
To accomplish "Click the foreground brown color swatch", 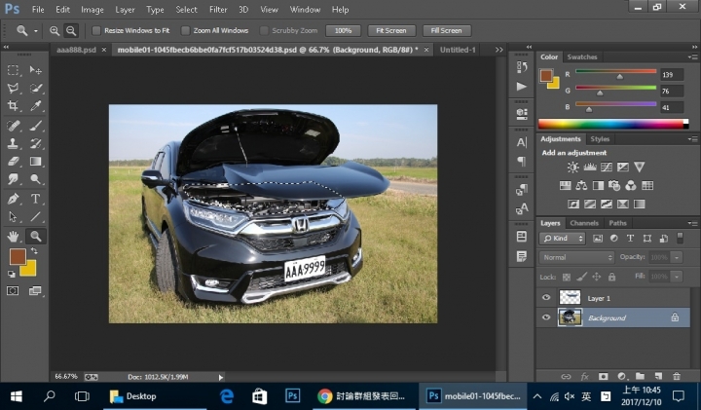I will pos(17,256).
